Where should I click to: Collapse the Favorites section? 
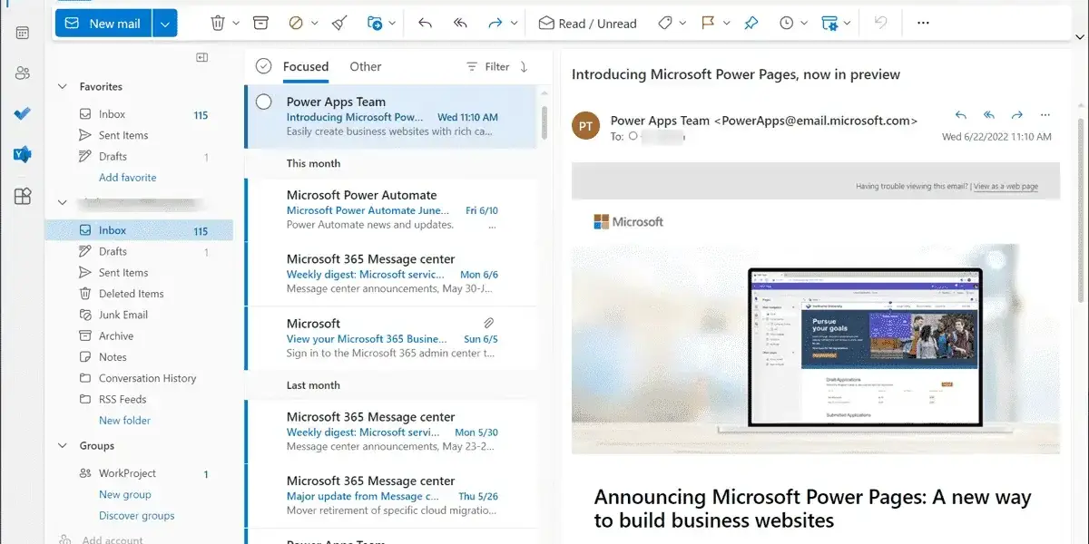point(63,87)
